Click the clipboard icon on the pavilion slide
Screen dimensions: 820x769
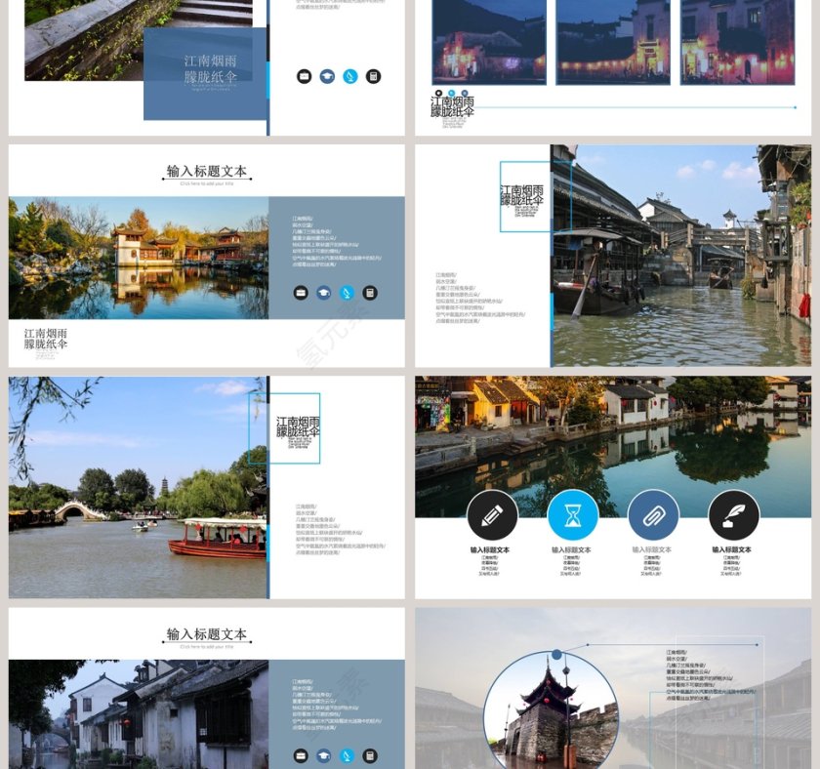pyautogui.click(x=370, y=291)
